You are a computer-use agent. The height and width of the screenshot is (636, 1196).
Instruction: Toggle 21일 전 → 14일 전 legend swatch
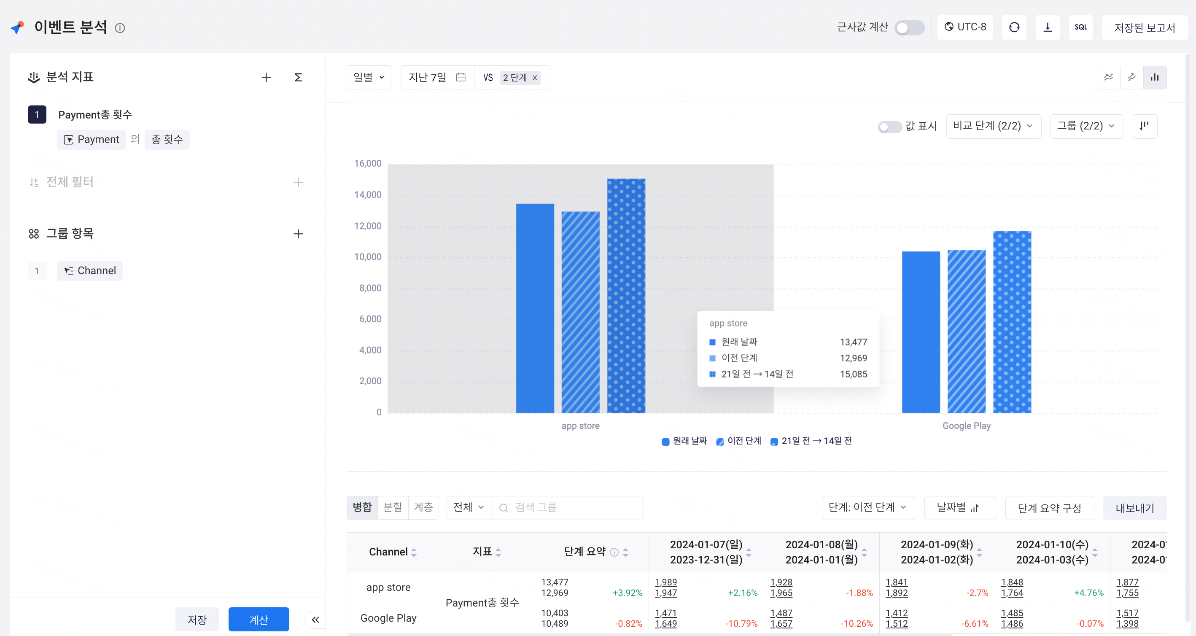coord(774,442)
